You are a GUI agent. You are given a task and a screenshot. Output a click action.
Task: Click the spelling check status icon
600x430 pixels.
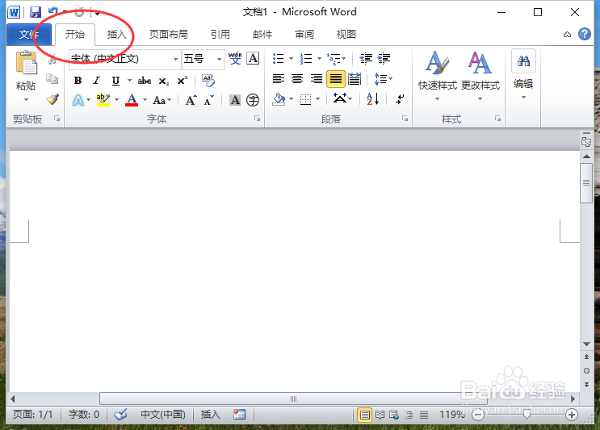pyautogui.click(x=120, y=415)
